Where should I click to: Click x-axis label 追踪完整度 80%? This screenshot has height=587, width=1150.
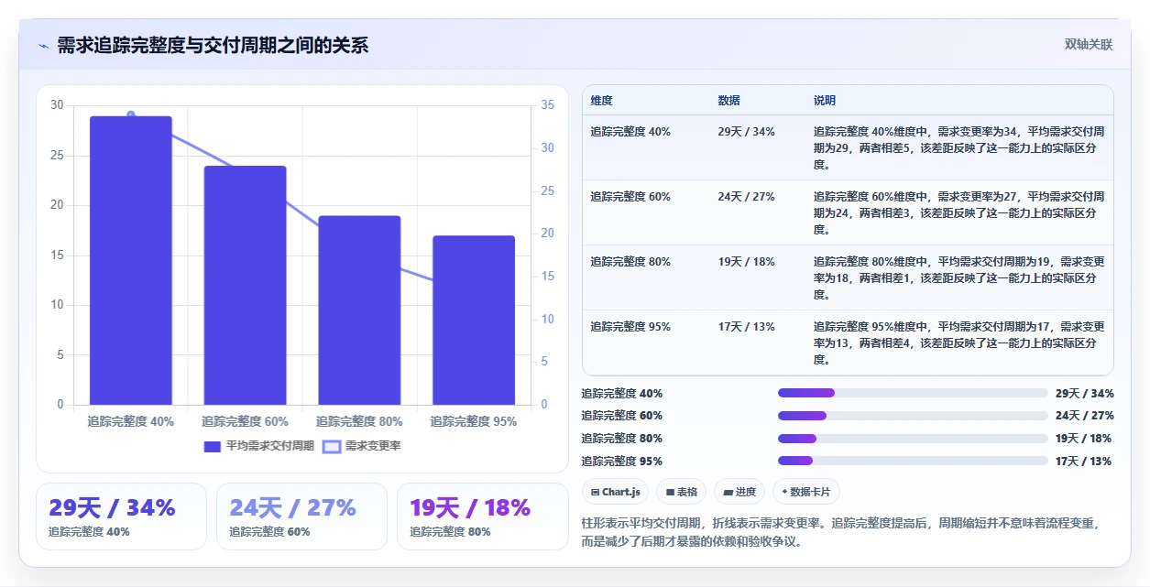point(359,422)
